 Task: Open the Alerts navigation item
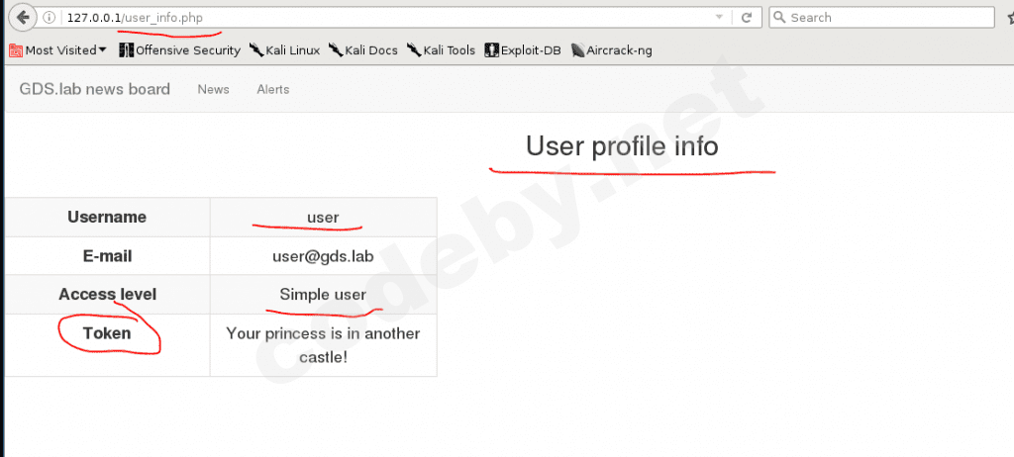coord(273,89)
